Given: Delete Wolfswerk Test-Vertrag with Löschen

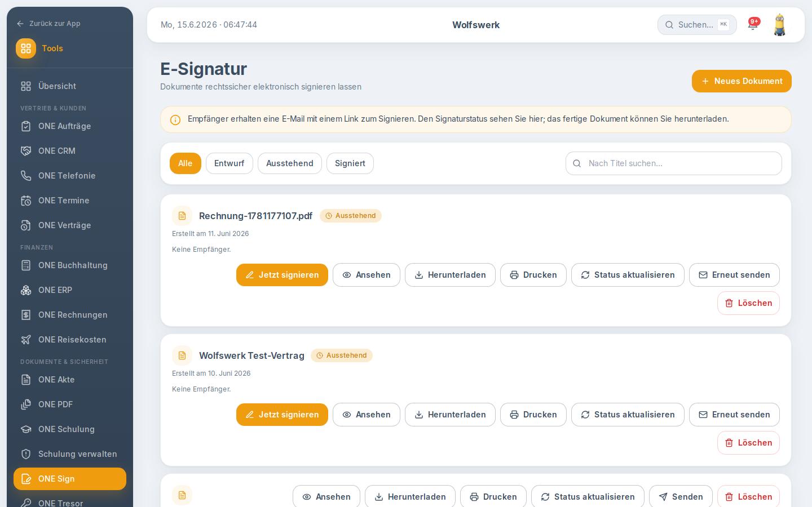Looking at the screenshot, I should coord(748,443).
